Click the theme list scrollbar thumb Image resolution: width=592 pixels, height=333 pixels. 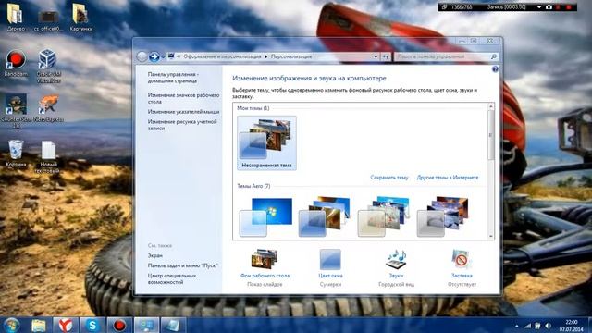(x=491, y=135)
